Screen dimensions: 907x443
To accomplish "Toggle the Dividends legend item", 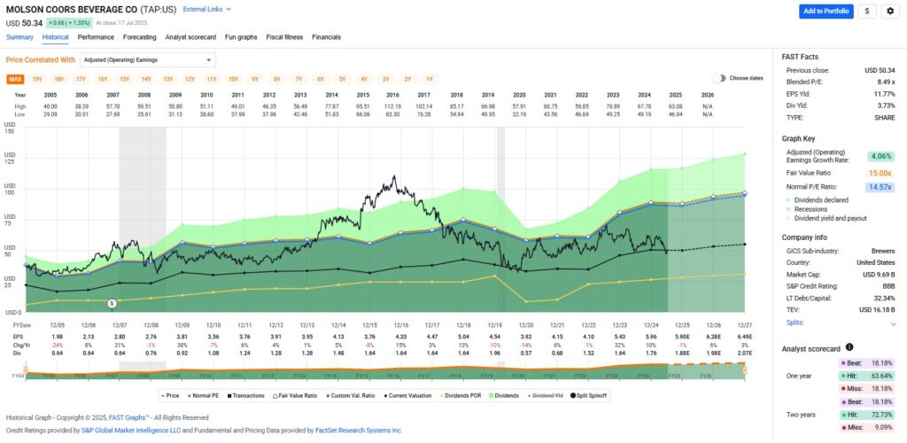I will [x=504, y=395].
